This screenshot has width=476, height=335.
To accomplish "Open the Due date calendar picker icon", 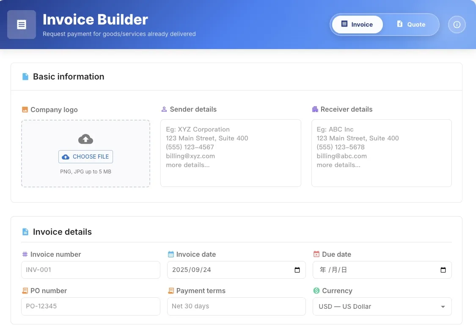I will pos(443,270).
